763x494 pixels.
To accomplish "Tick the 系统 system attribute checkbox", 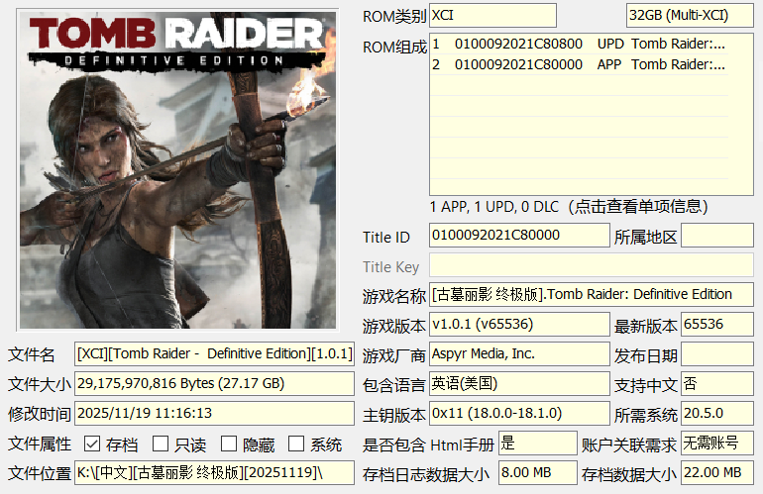I will (296, 444).
